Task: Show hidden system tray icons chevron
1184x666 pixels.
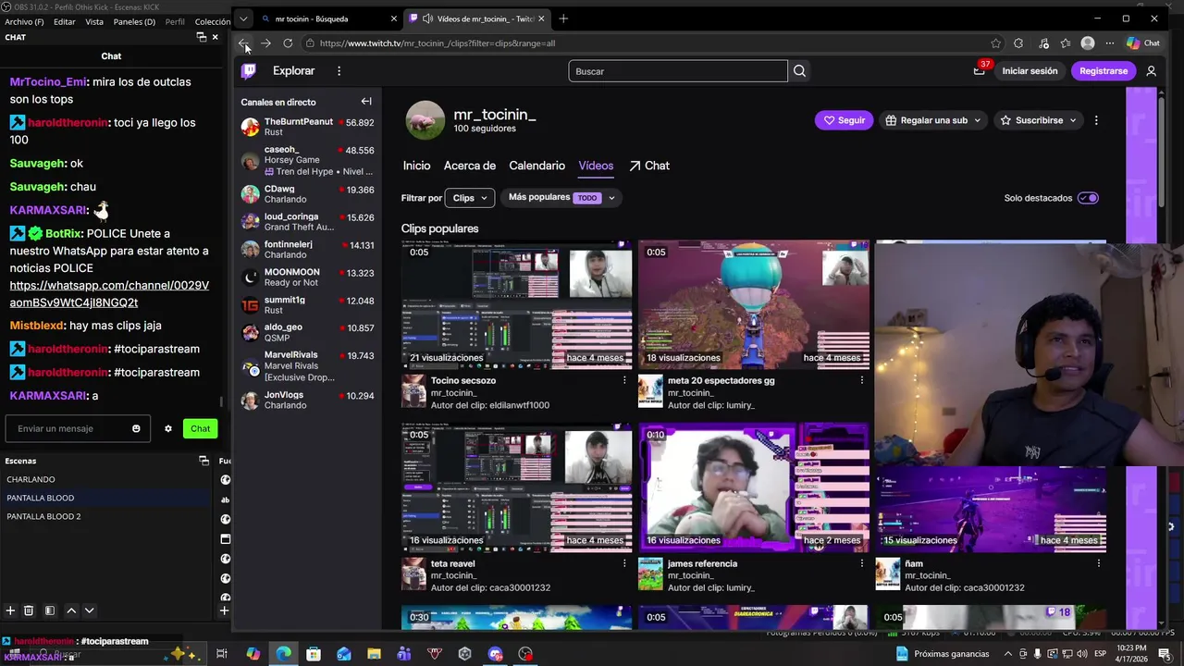Action: click(x=1008, y=654)
